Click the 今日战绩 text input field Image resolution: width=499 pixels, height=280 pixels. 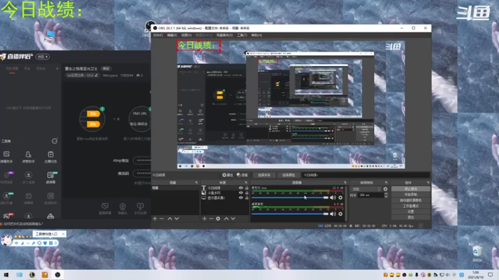366,175
